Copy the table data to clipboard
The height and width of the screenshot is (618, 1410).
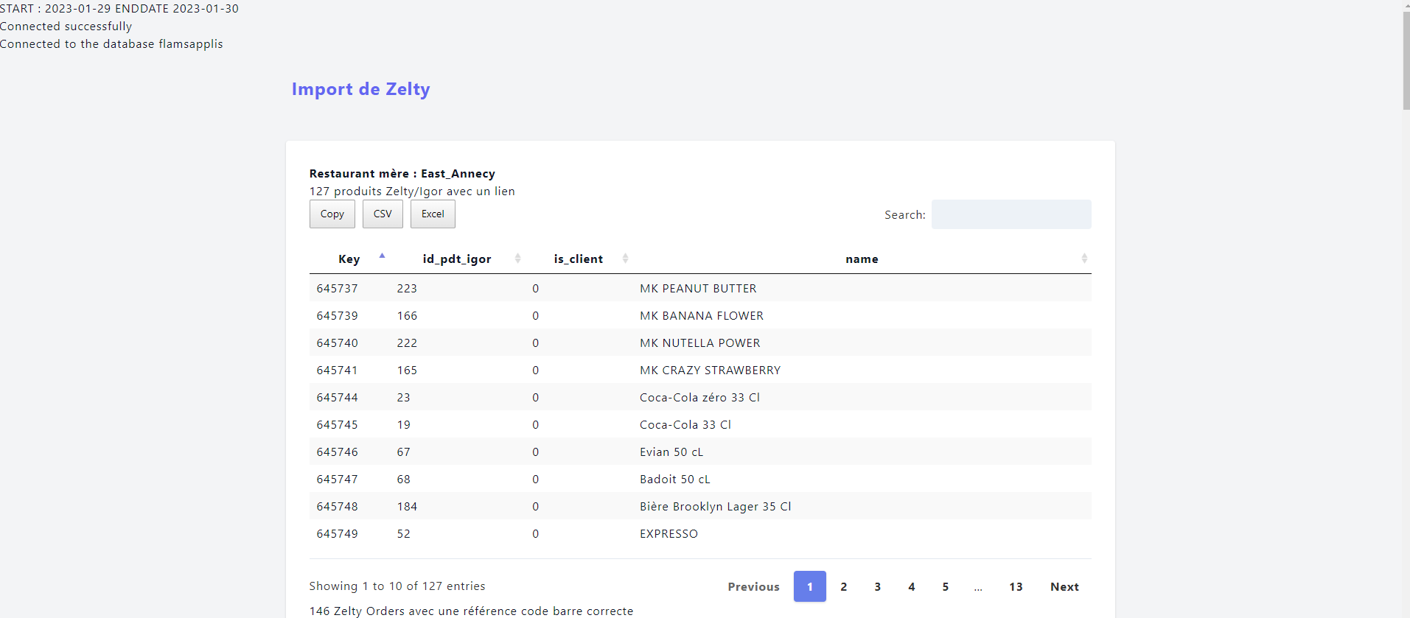332,214
